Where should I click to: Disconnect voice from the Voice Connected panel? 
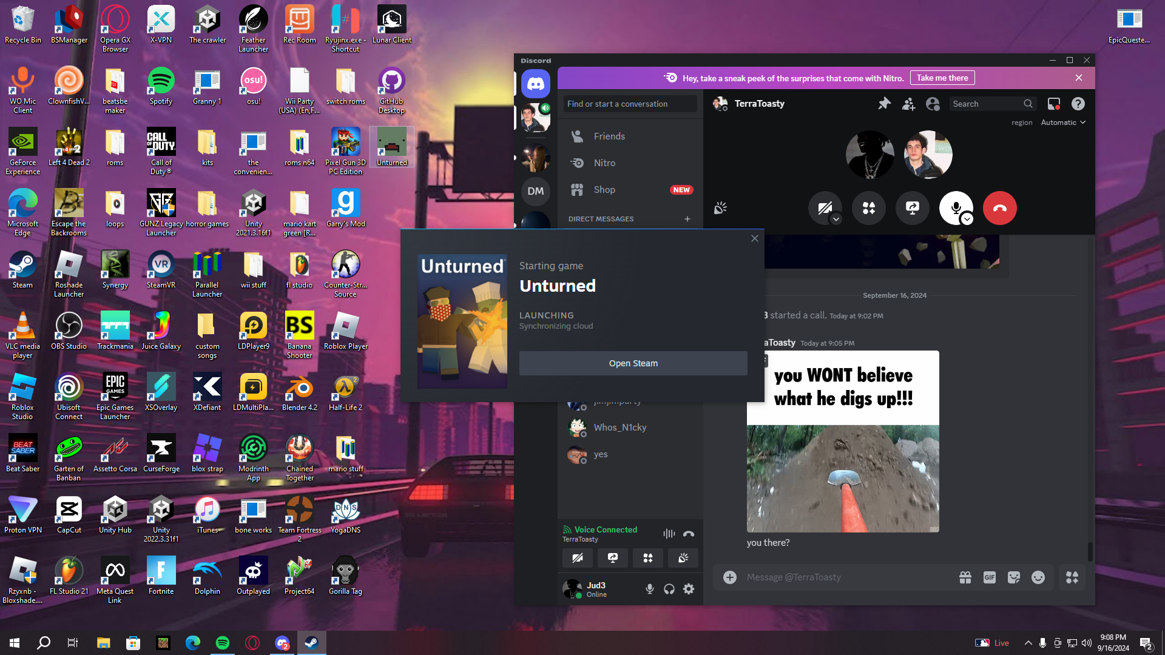point(689,534)
